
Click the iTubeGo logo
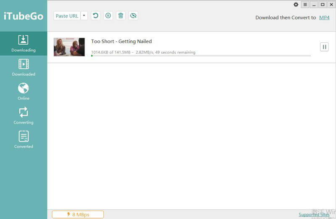click(x=24, y=17)
